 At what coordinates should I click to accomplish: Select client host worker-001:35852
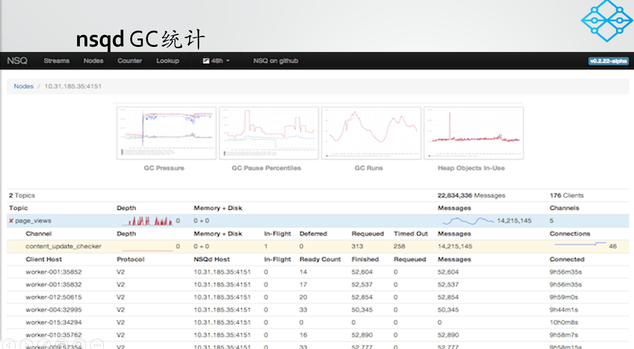coord(53,272)
